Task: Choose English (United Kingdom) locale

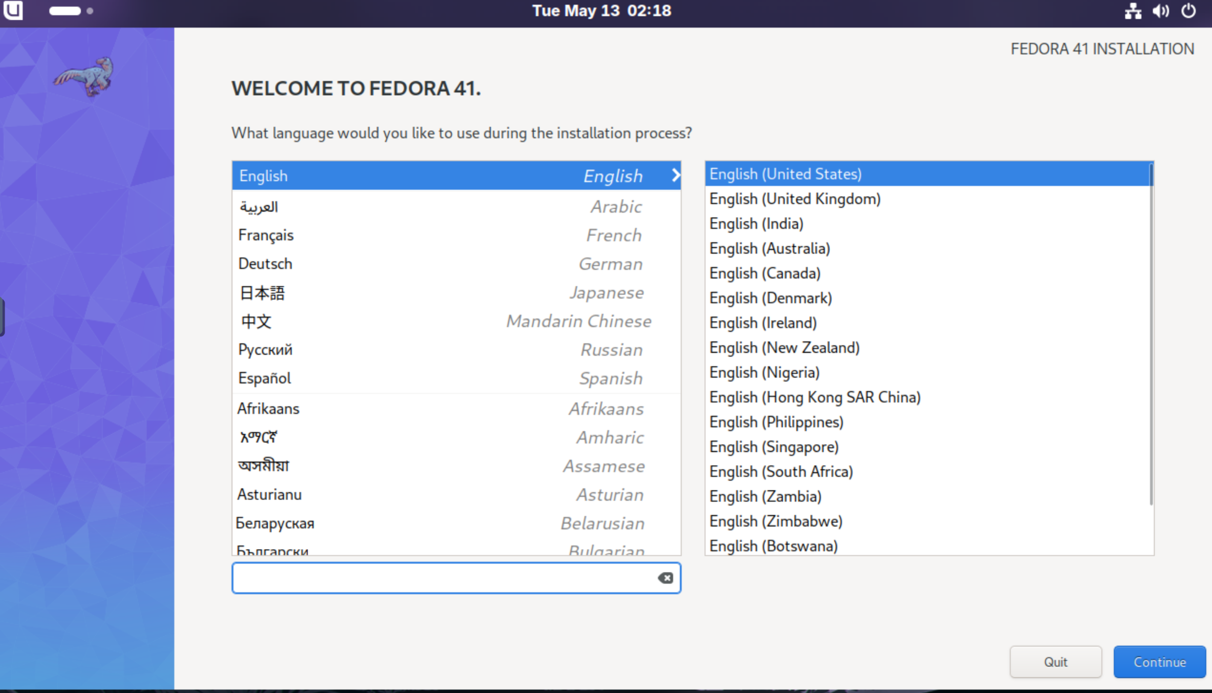Action: coord(794,199)
